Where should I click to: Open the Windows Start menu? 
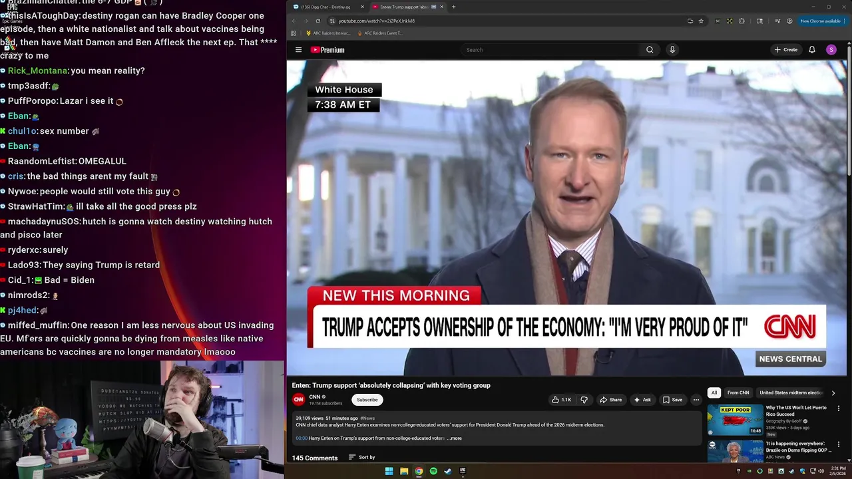point(389,471)
